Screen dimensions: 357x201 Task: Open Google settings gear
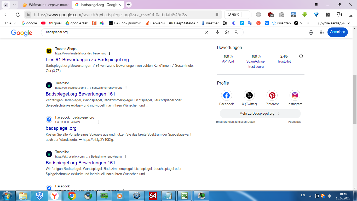click(311, 32)
